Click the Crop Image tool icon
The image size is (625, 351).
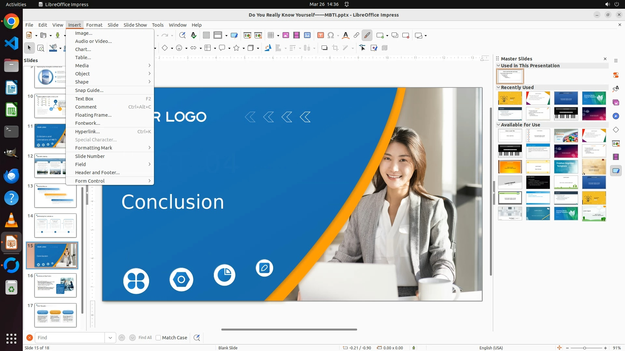point(335,48)
